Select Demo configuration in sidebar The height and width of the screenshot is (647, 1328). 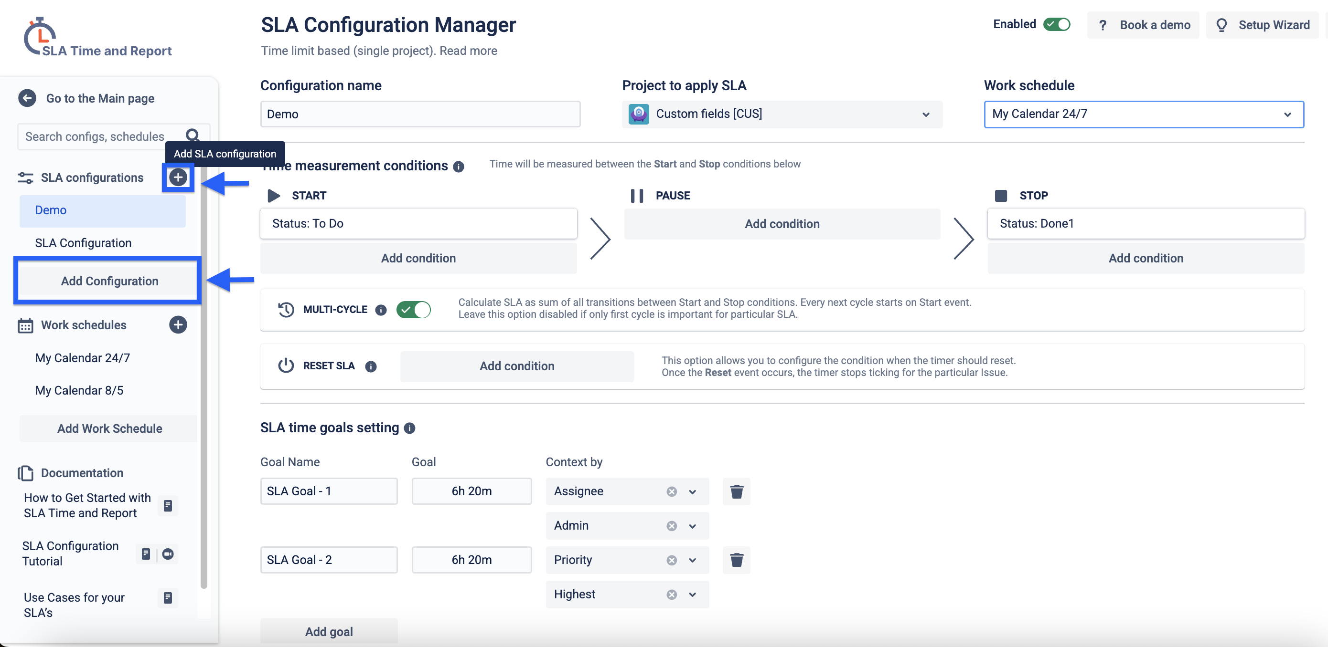point(51,210)
